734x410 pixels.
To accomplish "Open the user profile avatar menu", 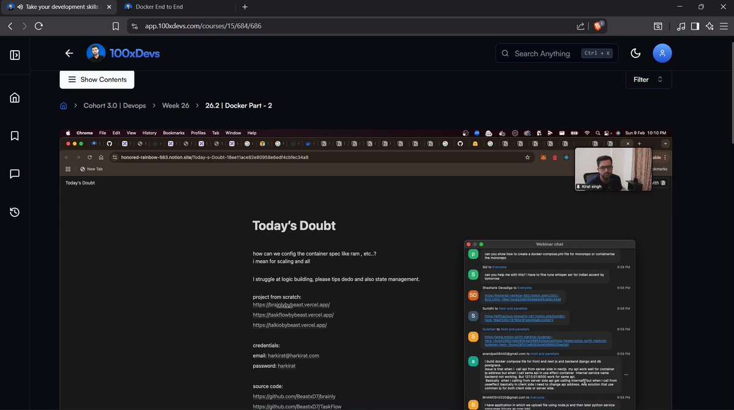I will (662, 53).
